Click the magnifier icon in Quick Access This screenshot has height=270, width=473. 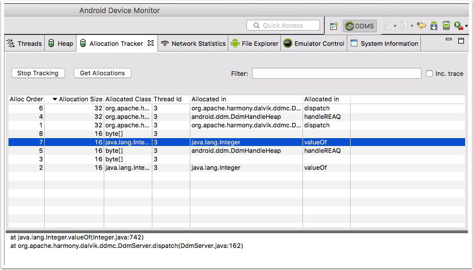coord(255,25)
